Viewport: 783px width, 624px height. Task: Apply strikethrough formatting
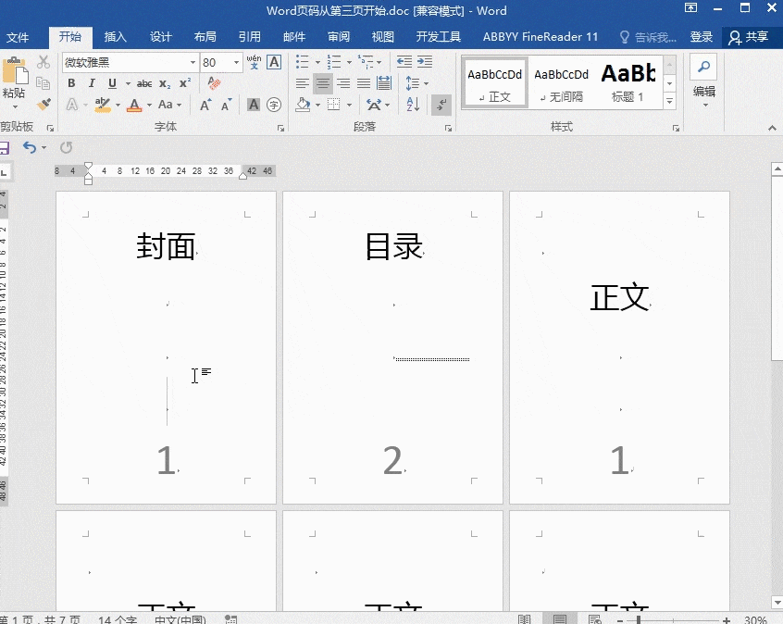tap(143, 82)
